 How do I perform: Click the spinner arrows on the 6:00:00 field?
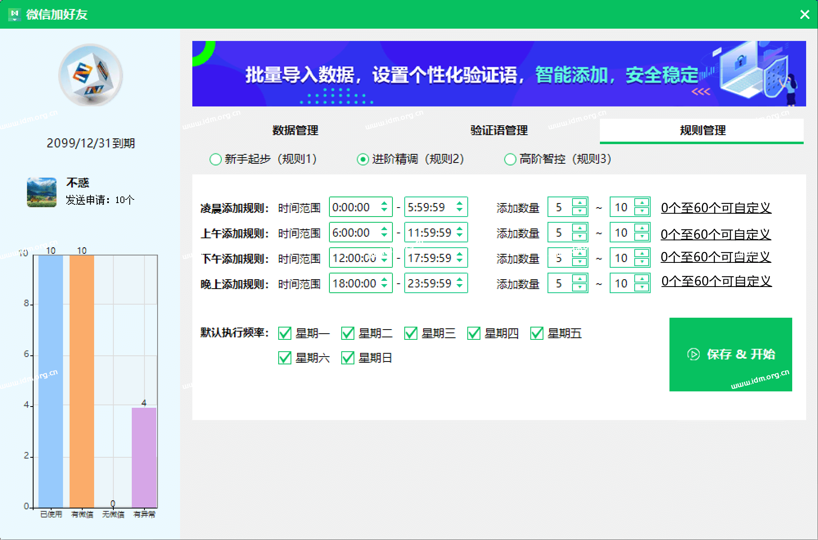click(384, 232)
